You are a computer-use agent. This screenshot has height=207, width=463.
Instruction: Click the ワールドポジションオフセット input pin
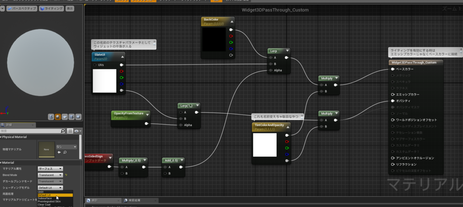point(393,120)
